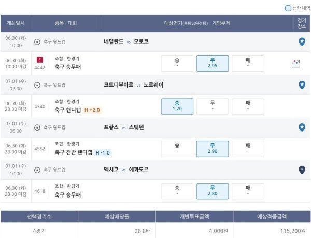View odds trend chart icon for game 4442
This screenshot has height=238, width=311.
click(296, 63)
